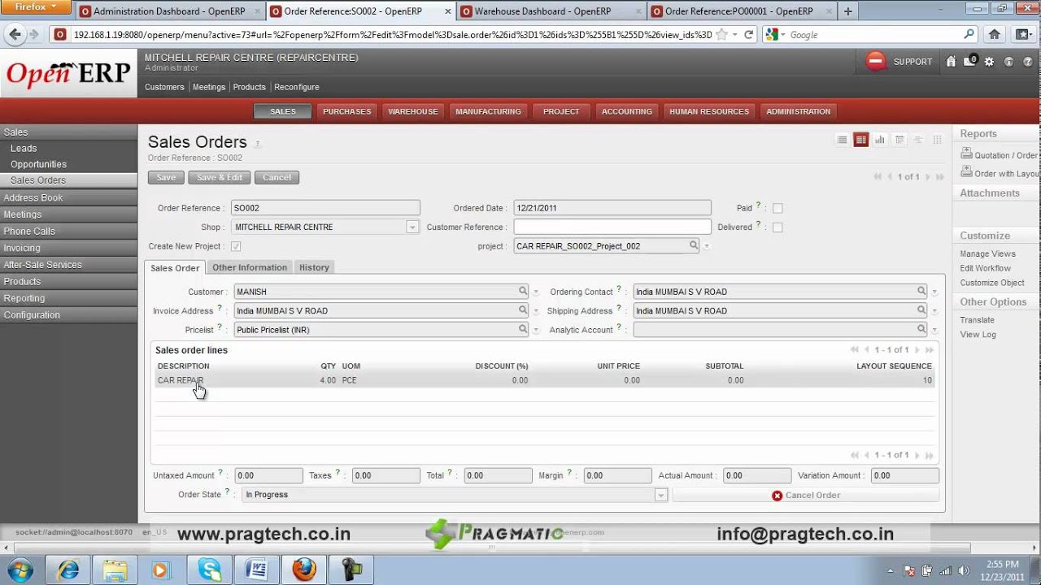
Task: Click the help question mark icon in header
Action: (x=1027, y=62)
